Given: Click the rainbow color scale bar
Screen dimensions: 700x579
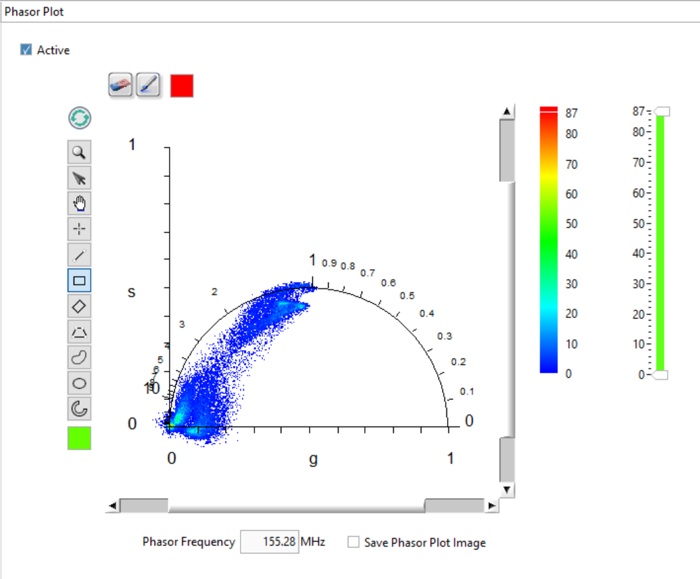Looking at the screenshot, I should tap(549, 240).
